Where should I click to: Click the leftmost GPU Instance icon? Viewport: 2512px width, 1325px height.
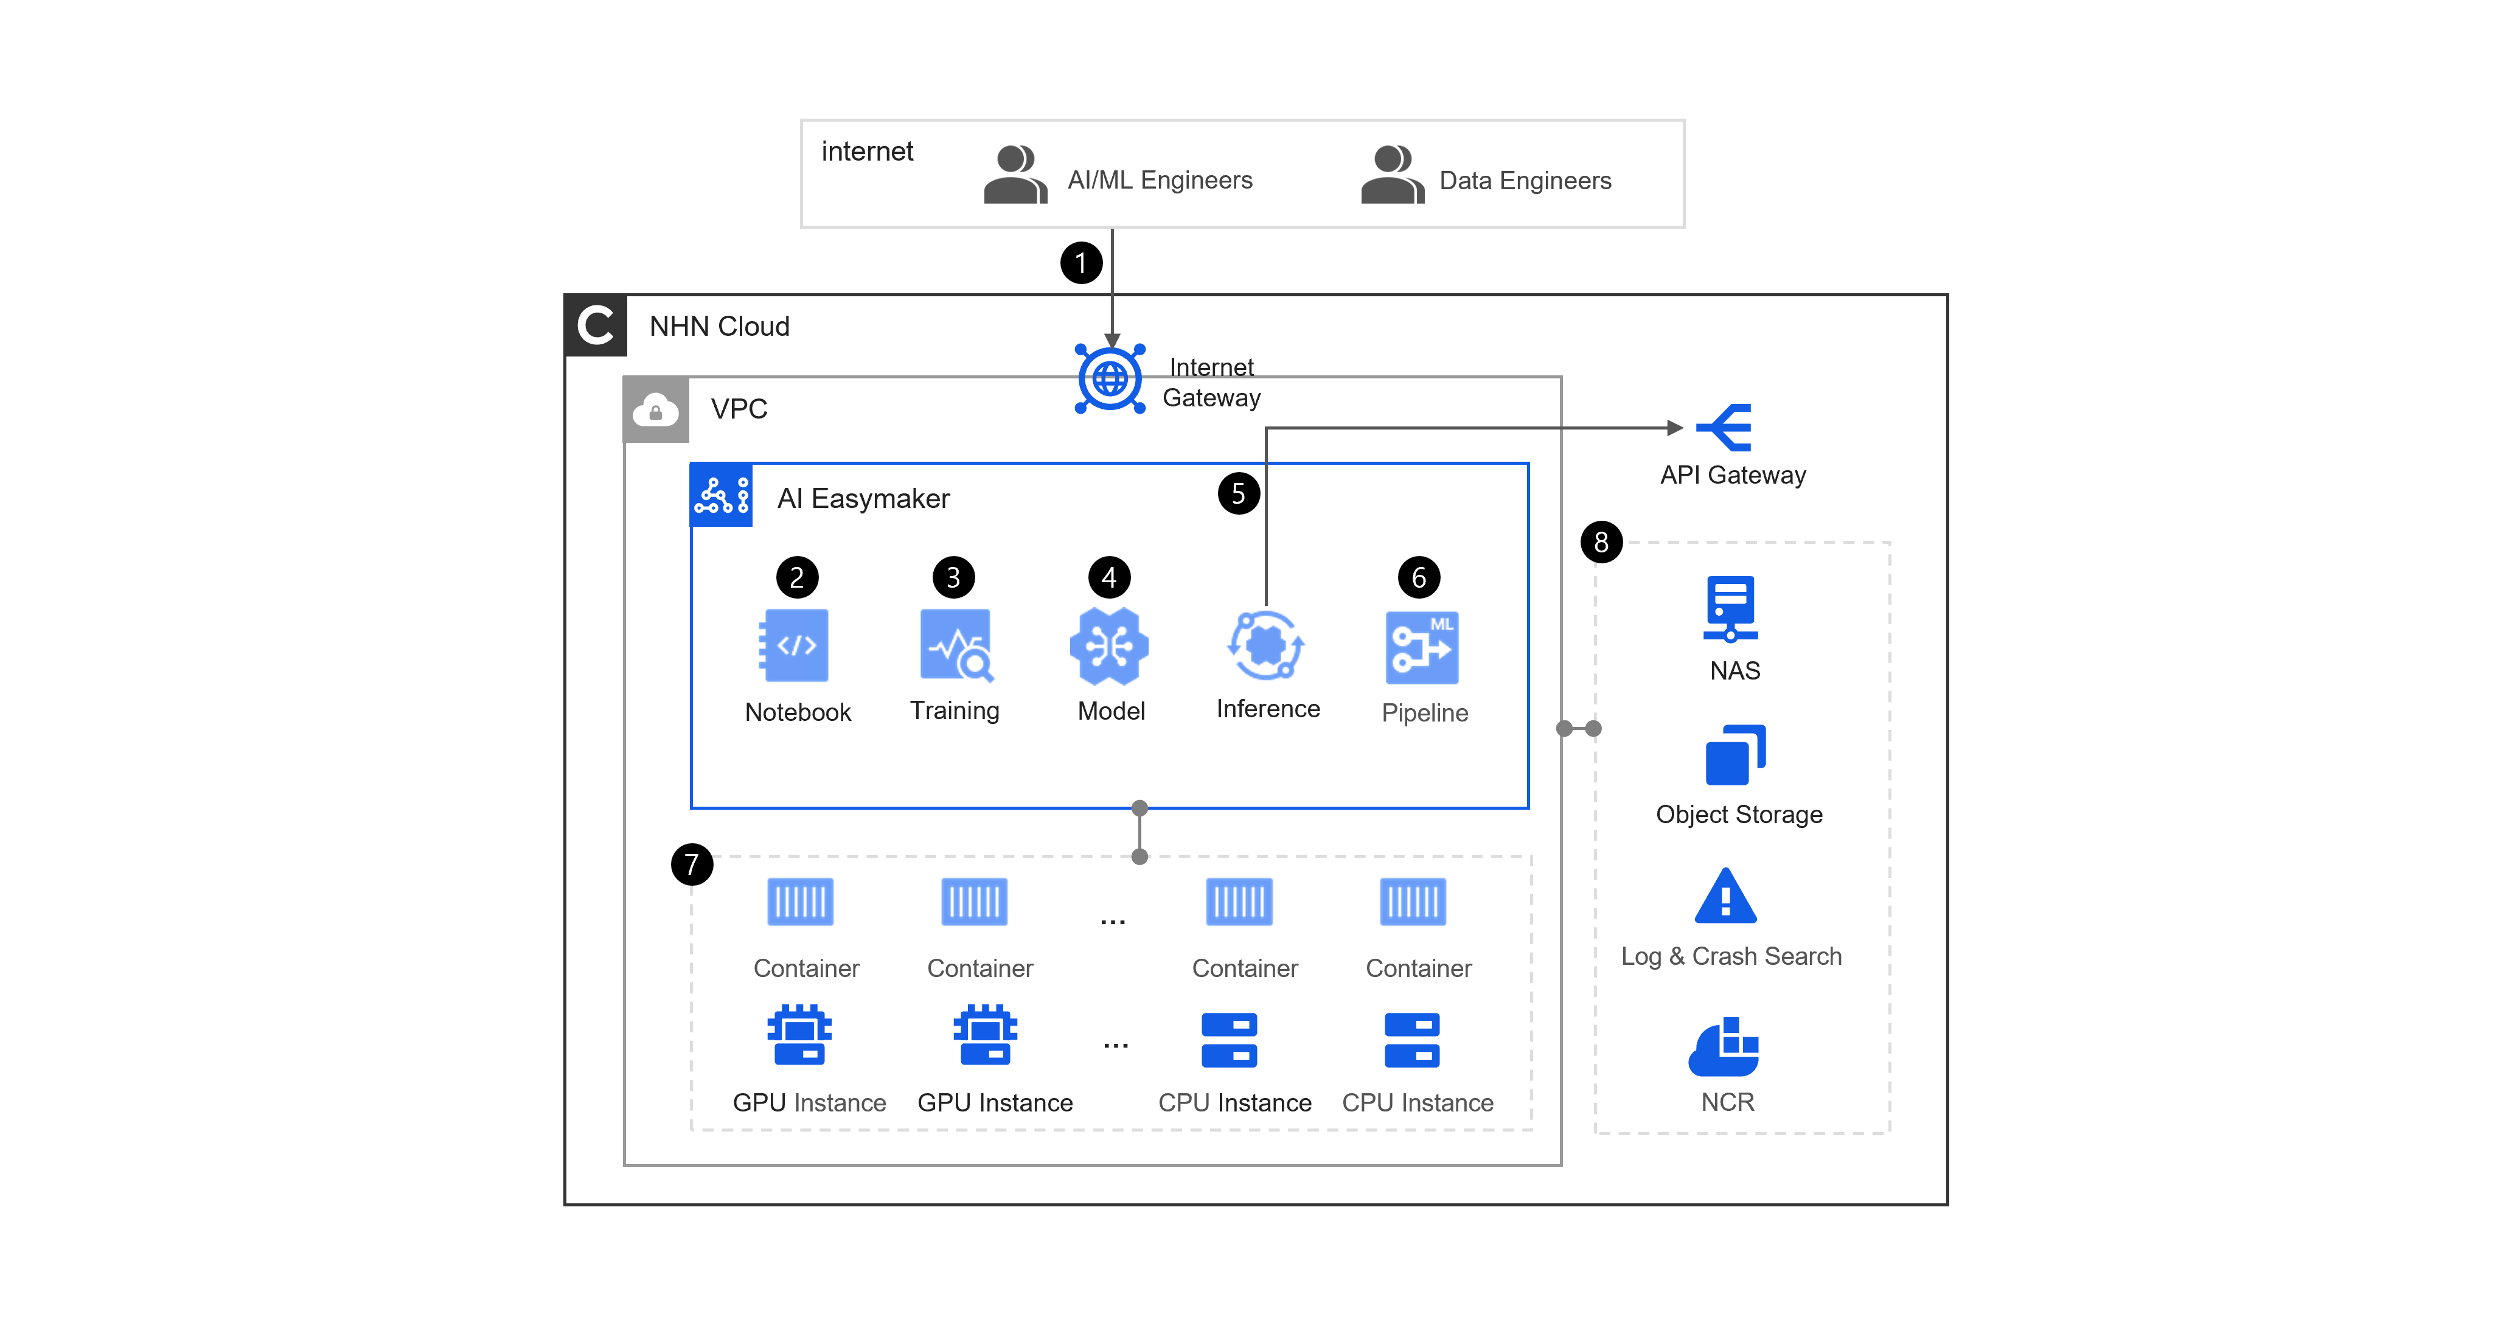(x=799, y=1034)
